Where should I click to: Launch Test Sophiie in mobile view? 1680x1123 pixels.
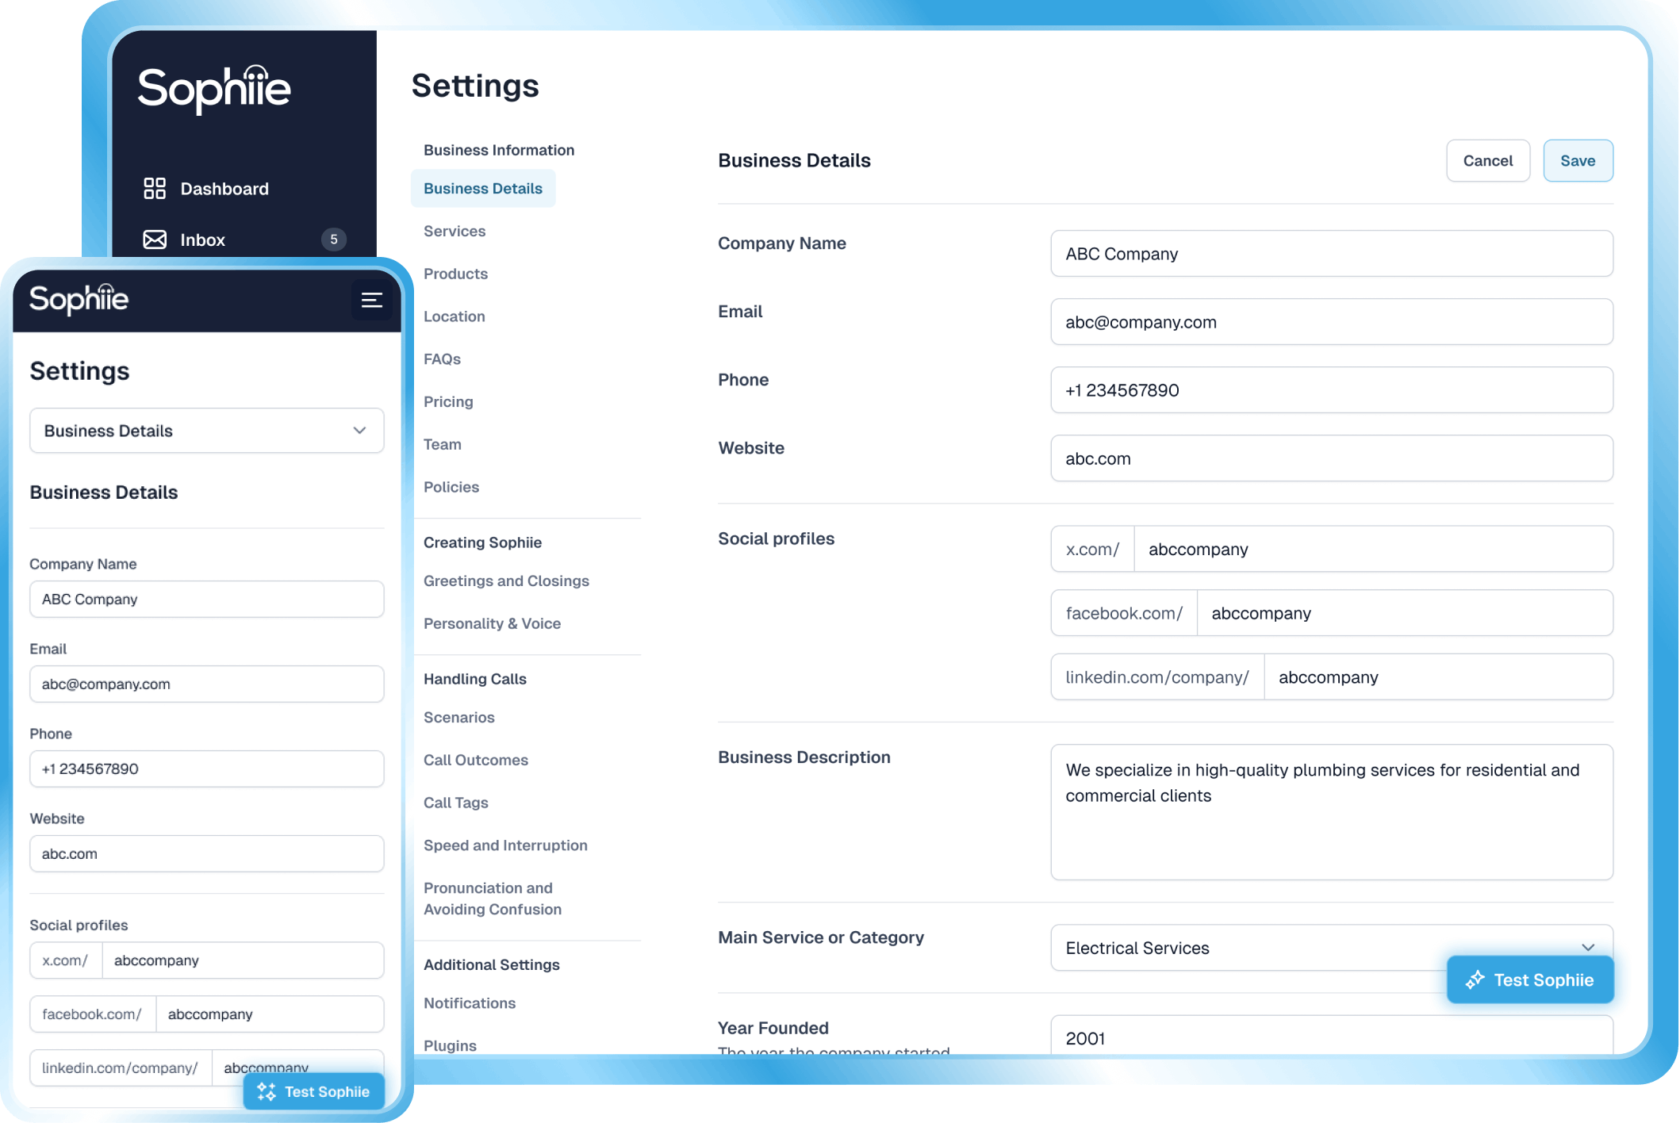tap(314, 1092)
